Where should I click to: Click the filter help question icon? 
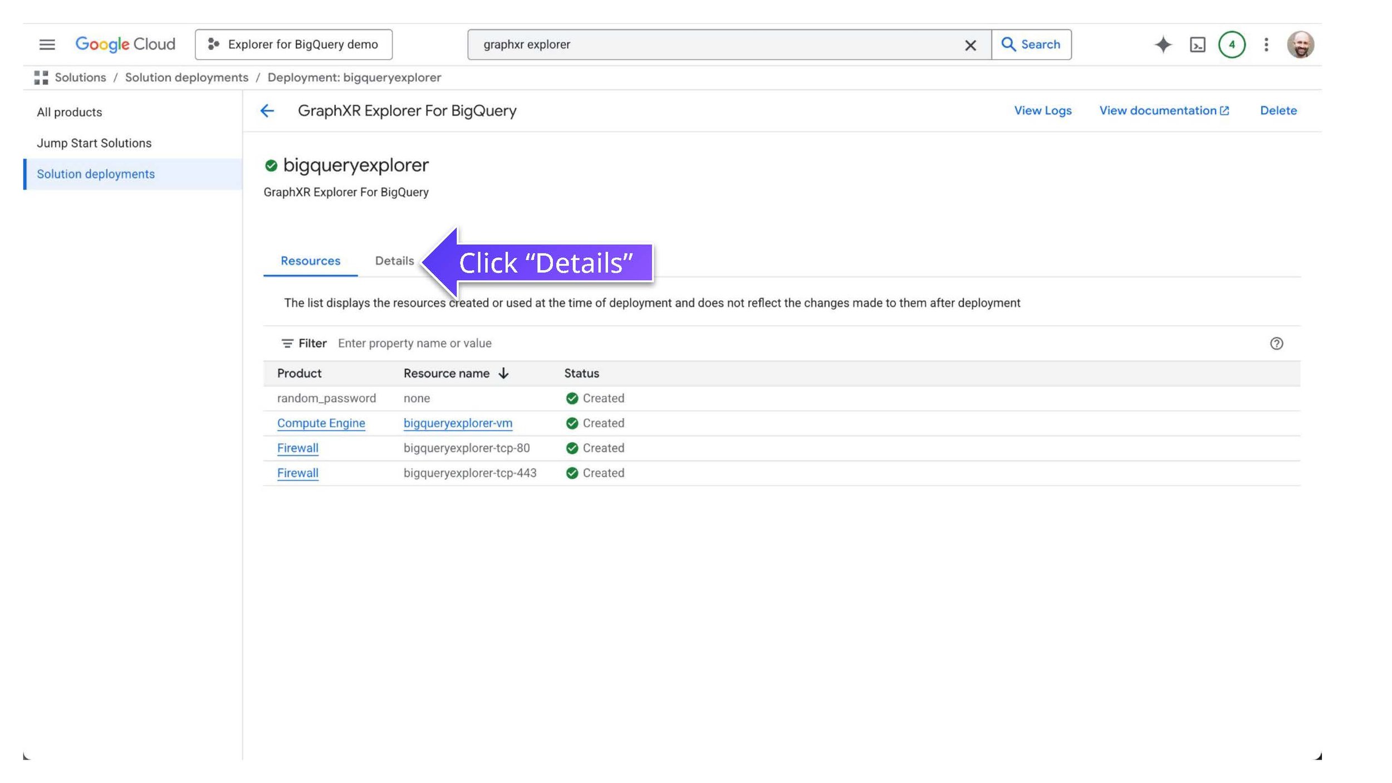pyautogui.click(x=1276, y=344)
